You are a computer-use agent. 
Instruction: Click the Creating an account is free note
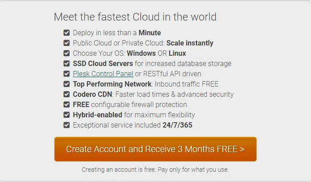coord(155,170)
